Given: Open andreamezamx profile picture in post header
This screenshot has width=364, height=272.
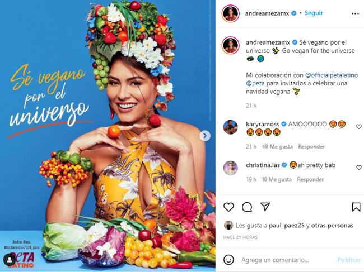Looking at the screenshot, I should point(230,13).
